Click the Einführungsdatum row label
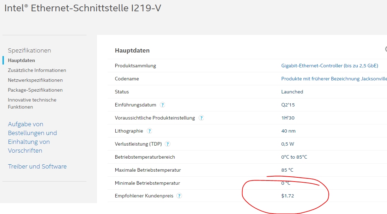387x214 pixels. point(135,105)
